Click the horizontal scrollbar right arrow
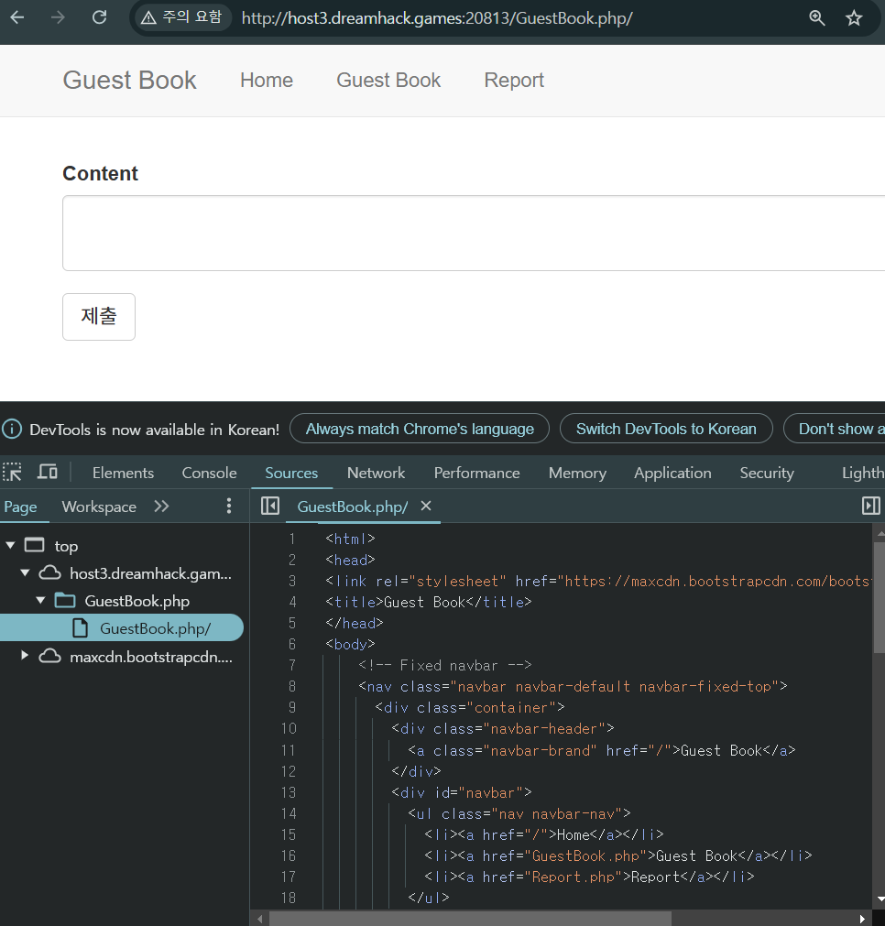 pos(862,919)
